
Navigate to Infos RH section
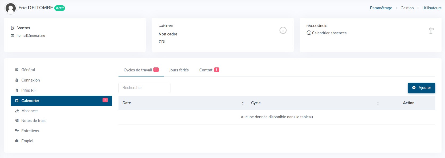tap(29, 90)
